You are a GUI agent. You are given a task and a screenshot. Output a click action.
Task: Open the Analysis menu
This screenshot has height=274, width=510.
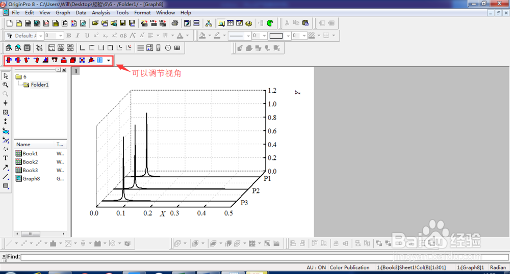101,13
